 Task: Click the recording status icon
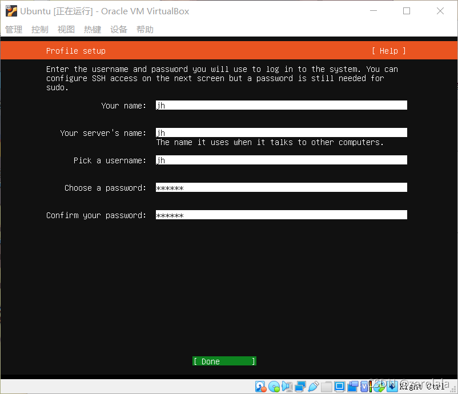point(353,387)
